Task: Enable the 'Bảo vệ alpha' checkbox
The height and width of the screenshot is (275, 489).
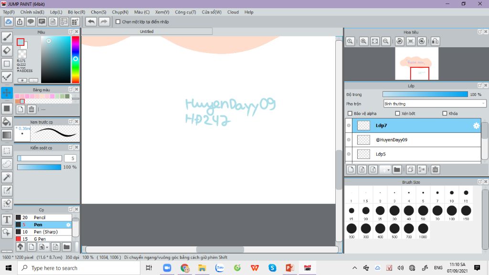Action: (x=350, y=114)
